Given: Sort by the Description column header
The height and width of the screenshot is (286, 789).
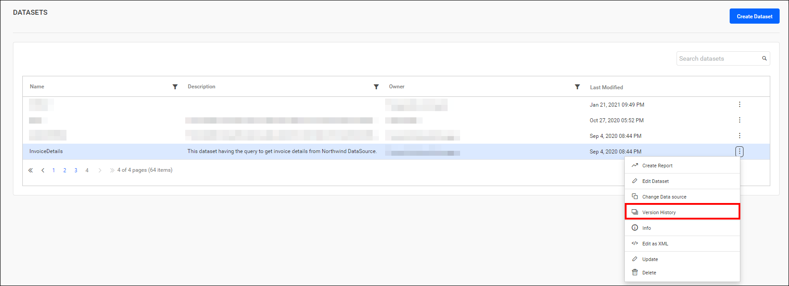Looking at the screenshot, I should click(x=201, y=87).
